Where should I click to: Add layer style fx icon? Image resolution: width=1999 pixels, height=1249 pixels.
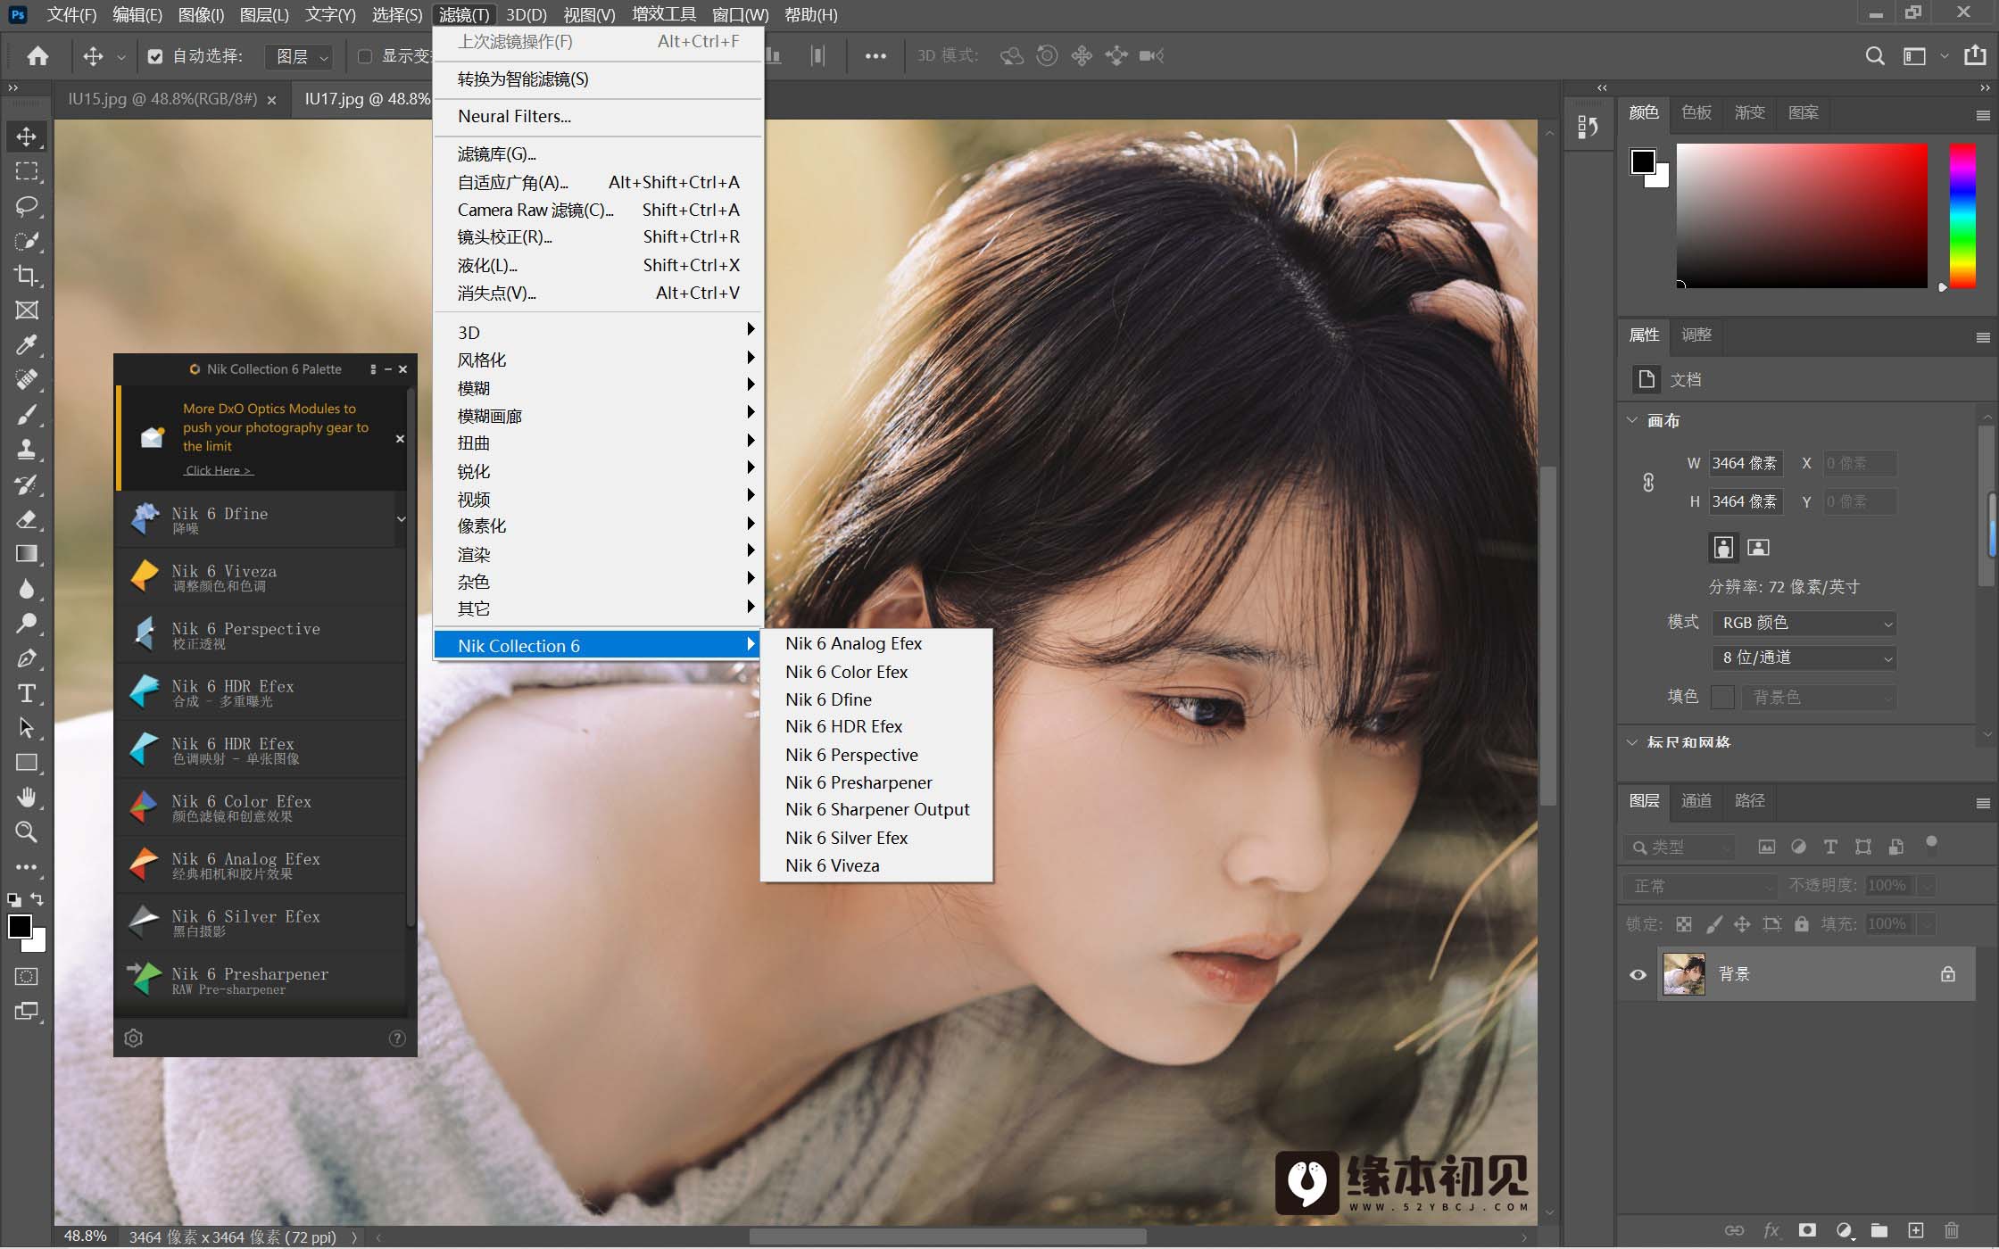pos(1771,1230)
